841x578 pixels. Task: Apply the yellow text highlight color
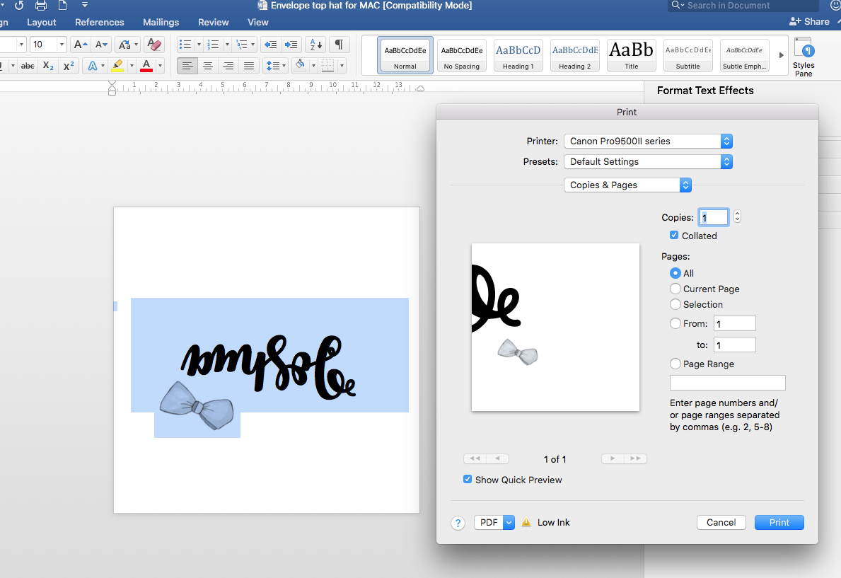(117, 66)
